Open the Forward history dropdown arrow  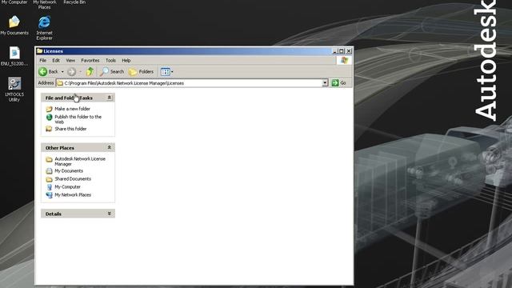80,71
